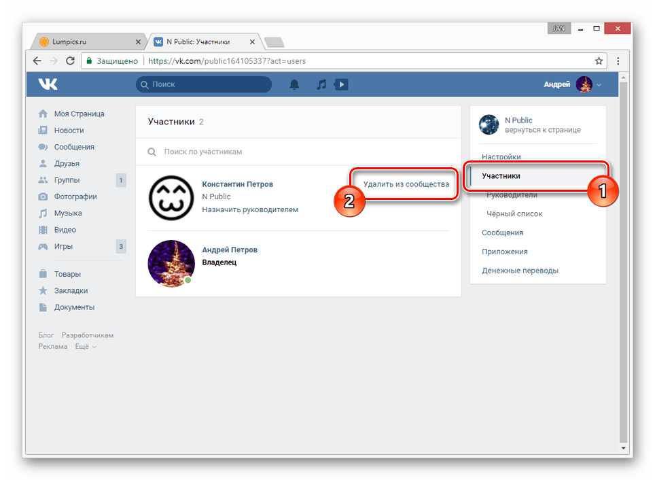The width and height of the screenshot is (655, 480).
Task: Open Приложения in community menu
Action: 505,252
